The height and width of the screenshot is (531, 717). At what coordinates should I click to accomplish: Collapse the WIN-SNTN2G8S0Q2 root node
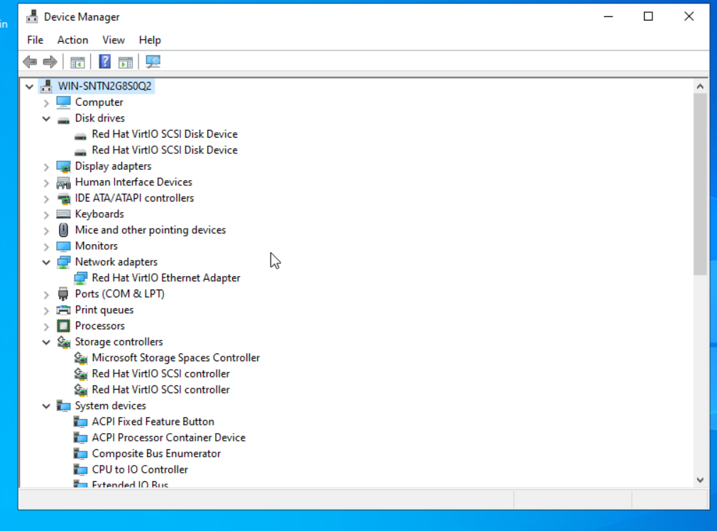pyautogui.click(x=29, y=86)
